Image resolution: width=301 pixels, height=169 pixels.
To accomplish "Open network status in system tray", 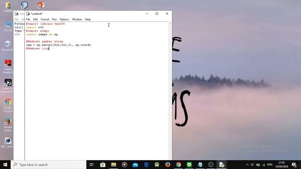I will pos(264,165).
